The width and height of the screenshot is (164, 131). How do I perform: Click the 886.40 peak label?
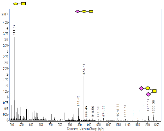(86, 112)
